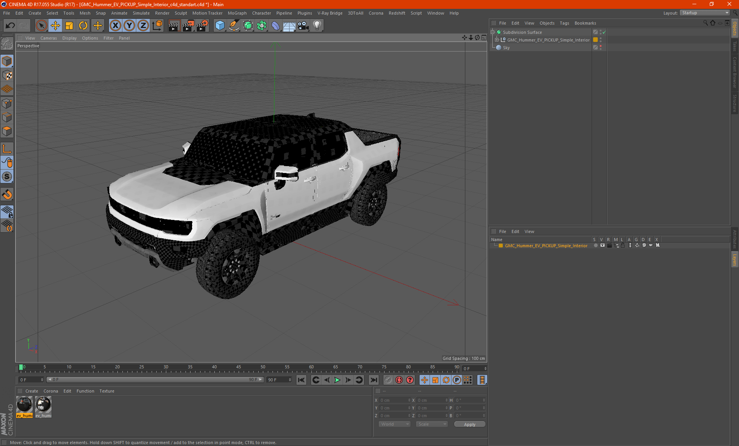Toggle Z axis lock
This screenshot has height=446, width=739.
[143, 26]
